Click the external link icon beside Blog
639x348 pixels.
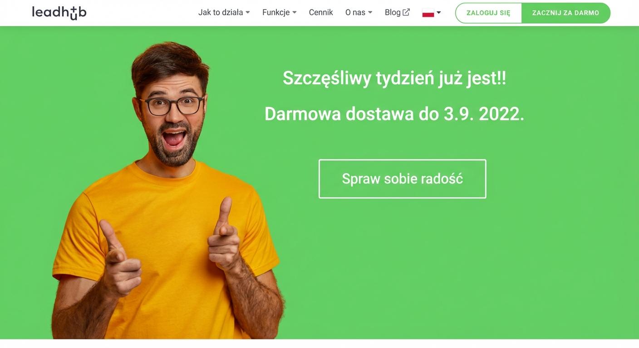click(406, 12)
